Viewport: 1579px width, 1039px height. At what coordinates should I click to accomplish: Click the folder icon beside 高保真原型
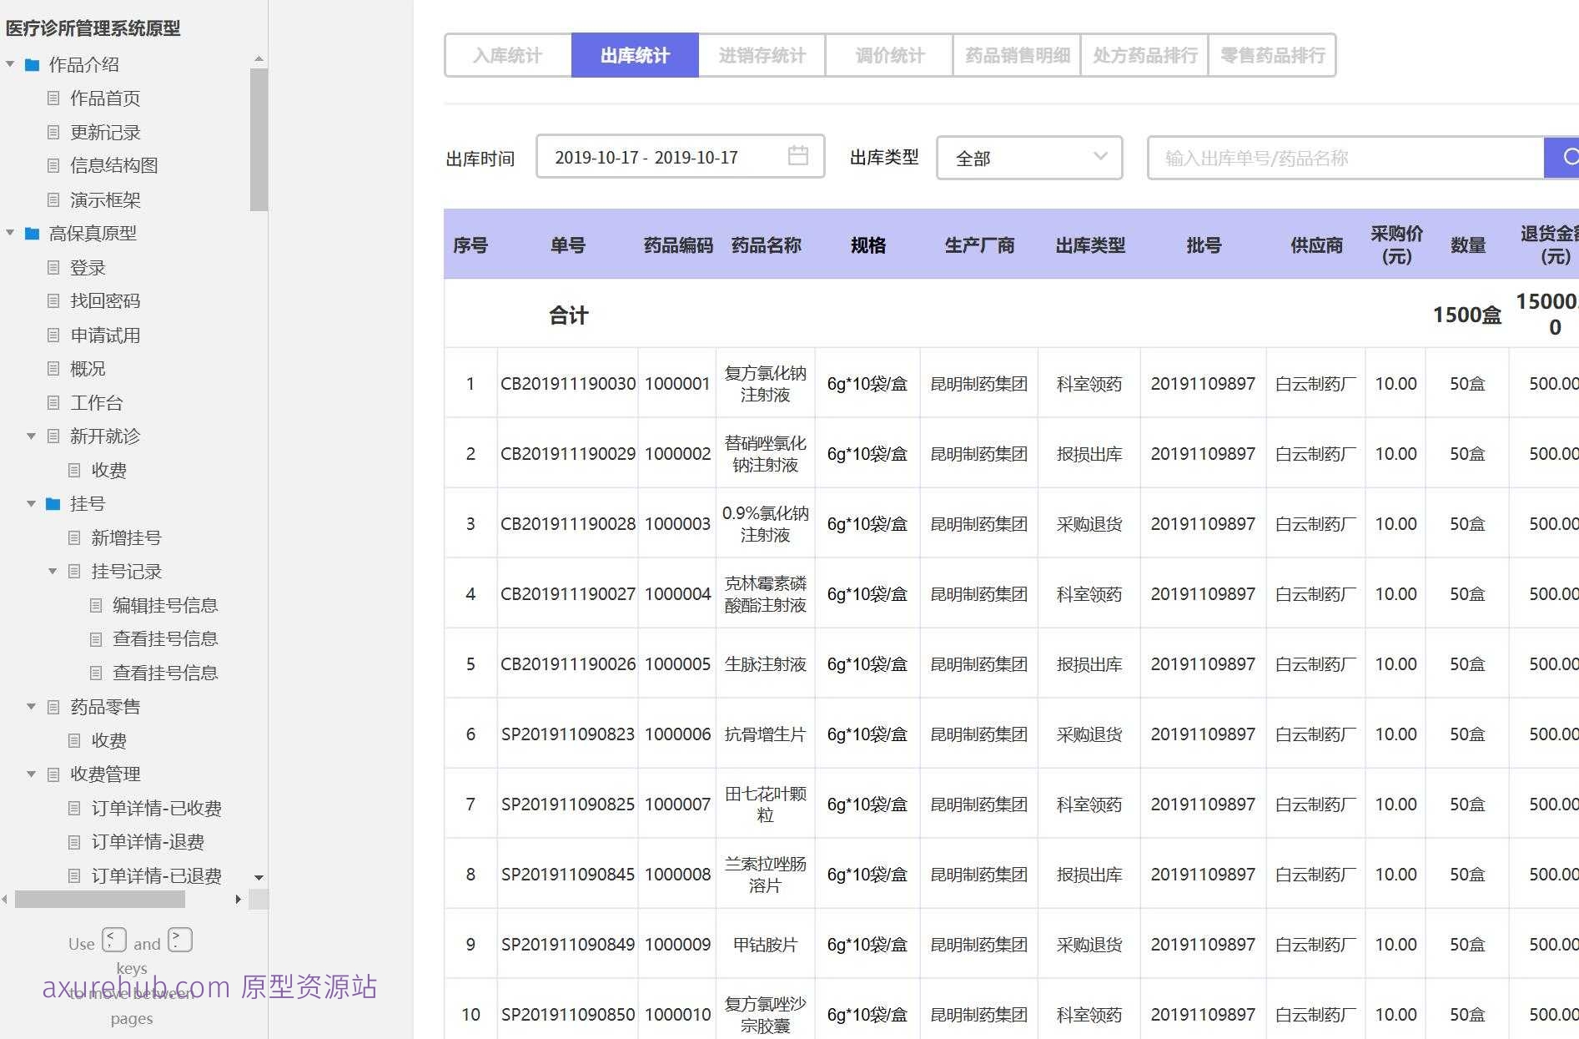point(31,234)
